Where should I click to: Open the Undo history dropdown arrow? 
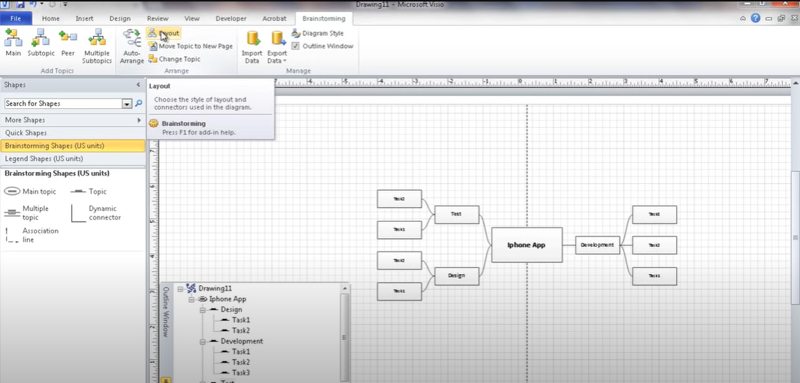pos(41,5)
